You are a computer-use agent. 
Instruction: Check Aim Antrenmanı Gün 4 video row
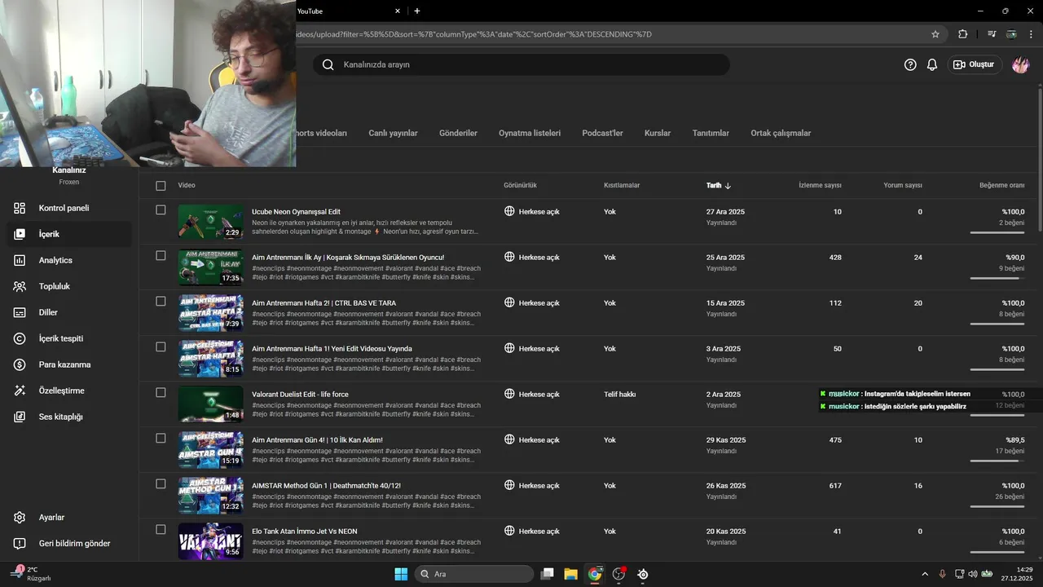click(161, 439)
